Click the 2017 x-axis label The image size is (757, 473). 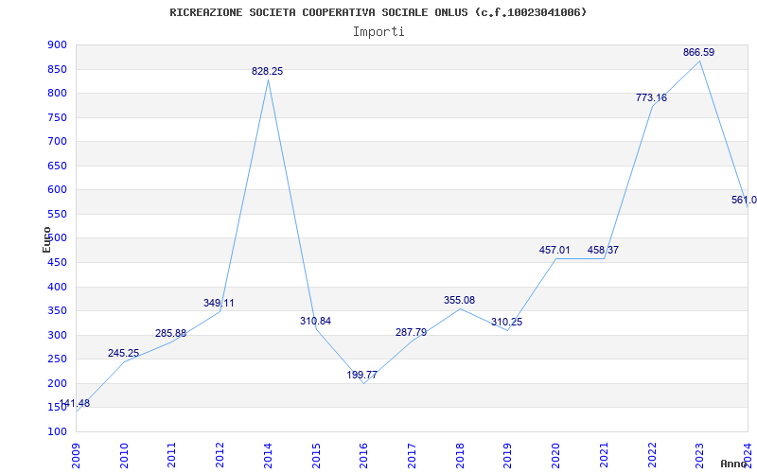point(412,456)
